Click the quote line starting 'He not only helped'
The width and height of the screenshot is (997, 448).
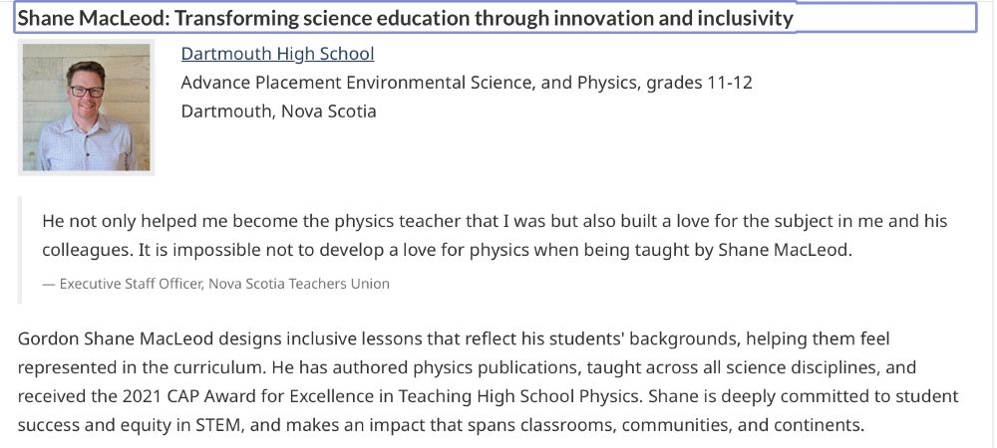click(x=495, y=221)
